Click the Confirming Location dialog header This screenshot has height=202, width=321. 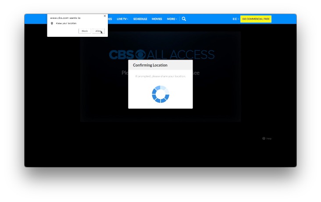160,65
